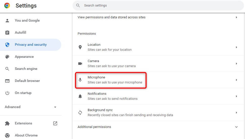The width and height of the screenshot is (245, 139).
Task: Select Autofill in the sidebar
Action: click(20, 33)
